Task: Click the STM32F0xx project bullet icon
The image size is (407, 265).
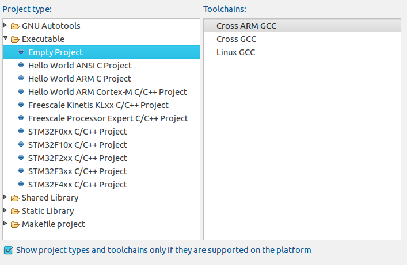Action: (21, 131)
